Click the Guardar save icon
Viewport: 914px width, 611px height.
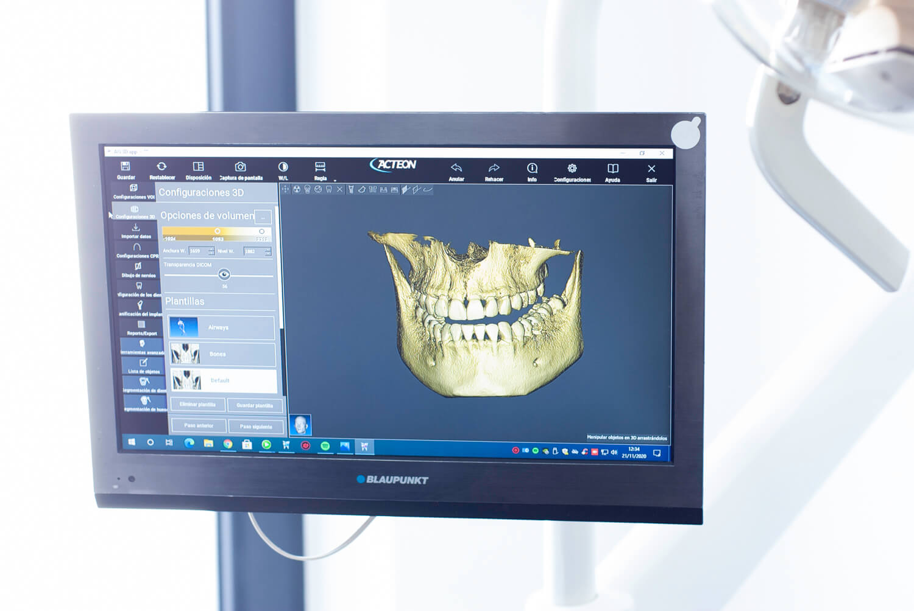point(125,167)
